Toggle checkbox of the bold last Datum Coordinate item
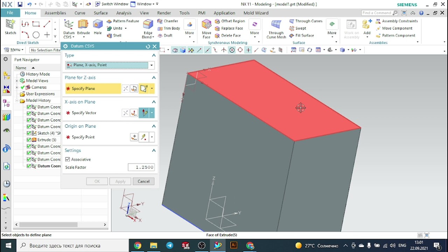This screenshot has height=252, width=448. [29, 166]
